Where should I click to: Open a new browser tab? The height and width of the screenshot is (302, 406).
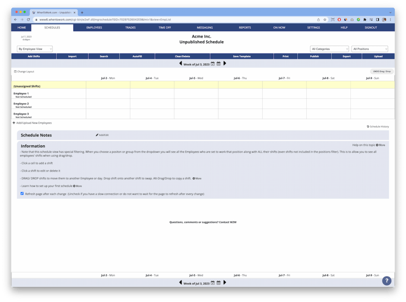click(82, 12)
